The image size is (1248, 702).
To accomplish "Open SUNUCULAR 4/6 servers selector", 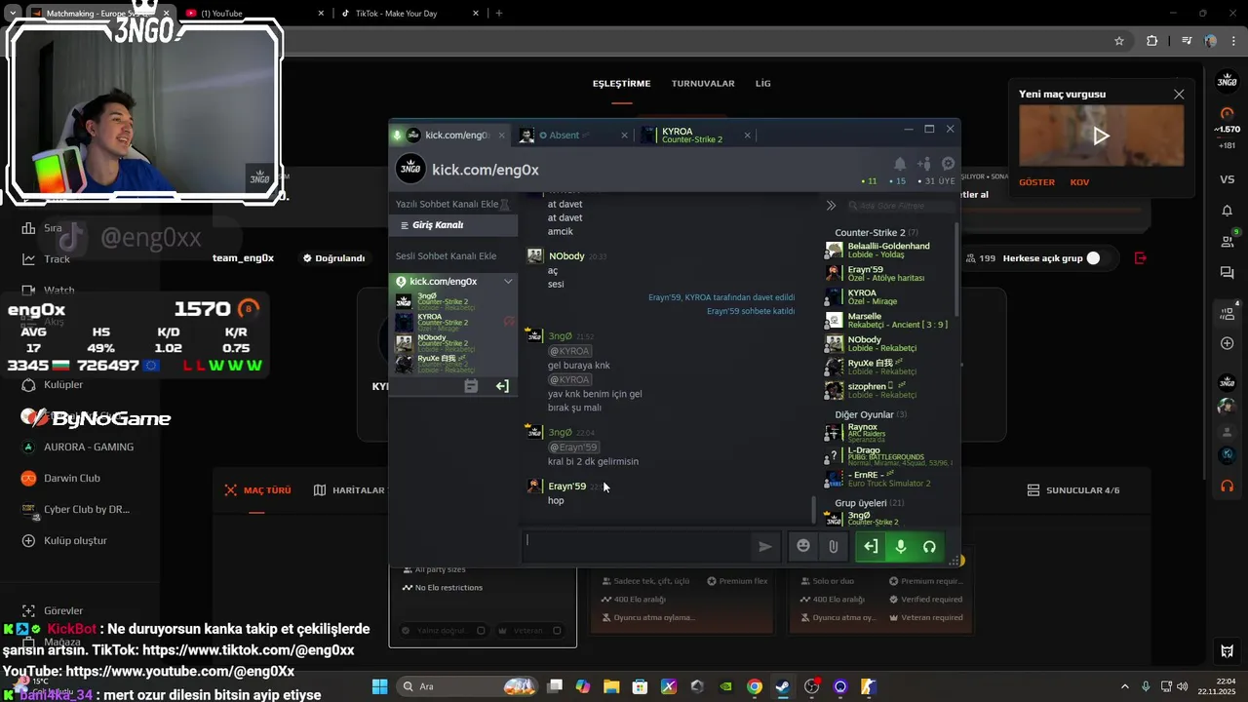I will click(x=1073, y=490).
